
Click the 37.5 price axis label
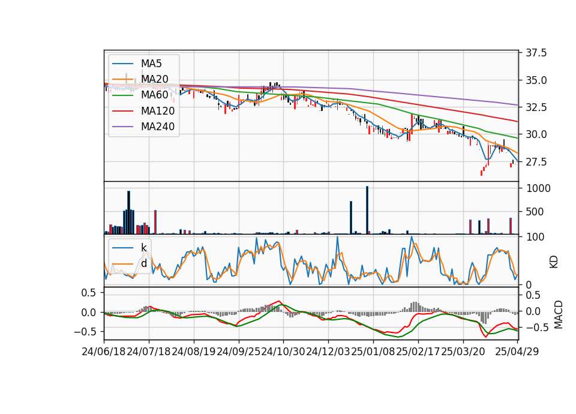coord(536,53)
